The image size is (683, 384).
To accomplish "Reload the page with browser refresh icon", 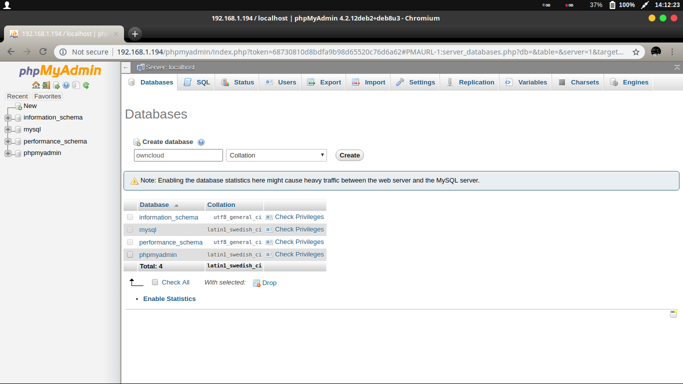I will (x=43, y=51).
